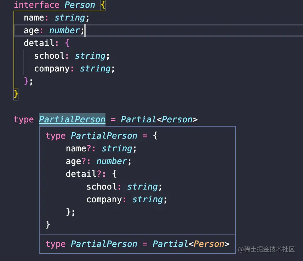Viewport: 303px width, 261px height.
Task: Click the optional age? property in hover popup
Action: [x=74, y=161]
